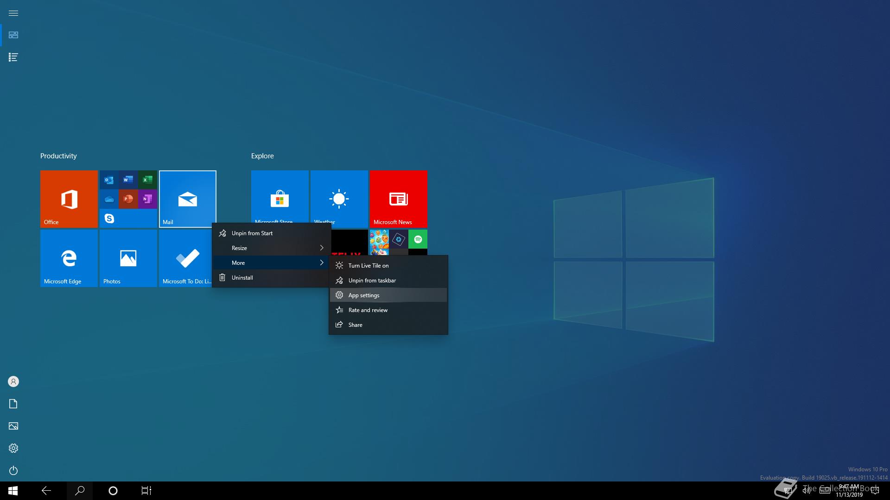Screen dimensions: 890x500
Task: Expand the hamburger menu at top-left
Action: coord(13,13)
